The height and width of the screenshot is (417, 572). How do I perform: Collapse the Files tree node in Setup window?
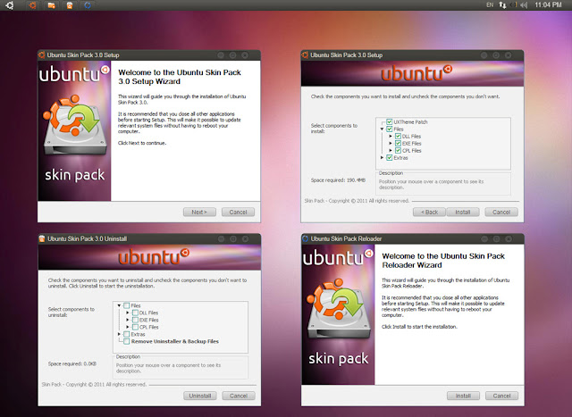(382, 129)
